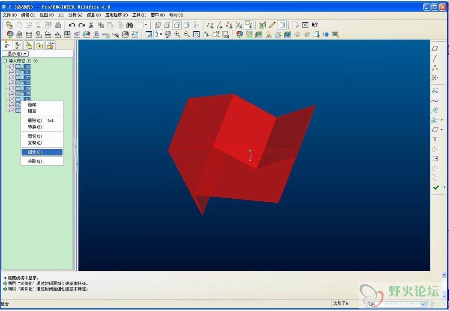449x311 pixels.
Task: Click the distance measure icon
Action: pyautogui.click(x=29, y=35)
